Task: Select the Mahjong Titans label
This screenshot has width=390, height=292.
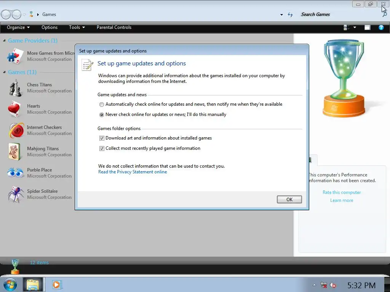Action: (43, 149)
